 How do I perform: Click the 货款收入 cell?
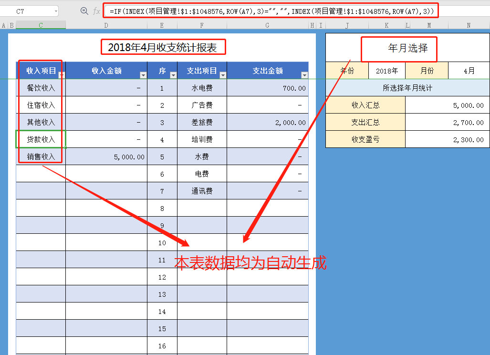[x=41, y=139]
